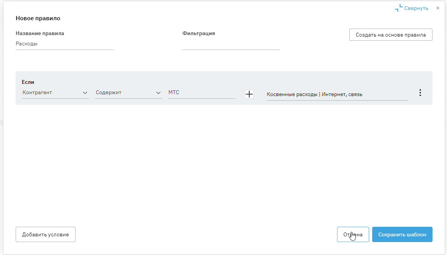Cancel with the Отмена button
Image resolution: width=447 pixels, height=255 pixels.
(353, 234)
